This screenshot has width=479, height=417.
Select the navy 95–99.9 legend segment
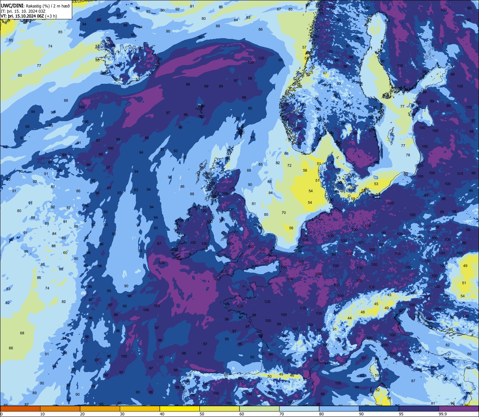coord(419,408)
